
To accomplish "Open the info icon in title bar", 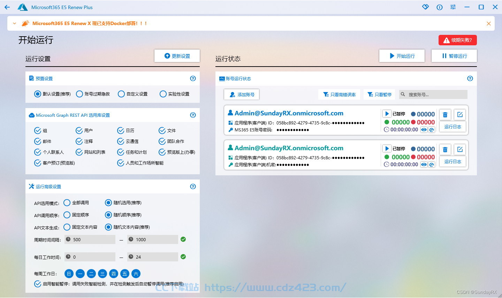I will pyautogui.click(x=439, y=7).
